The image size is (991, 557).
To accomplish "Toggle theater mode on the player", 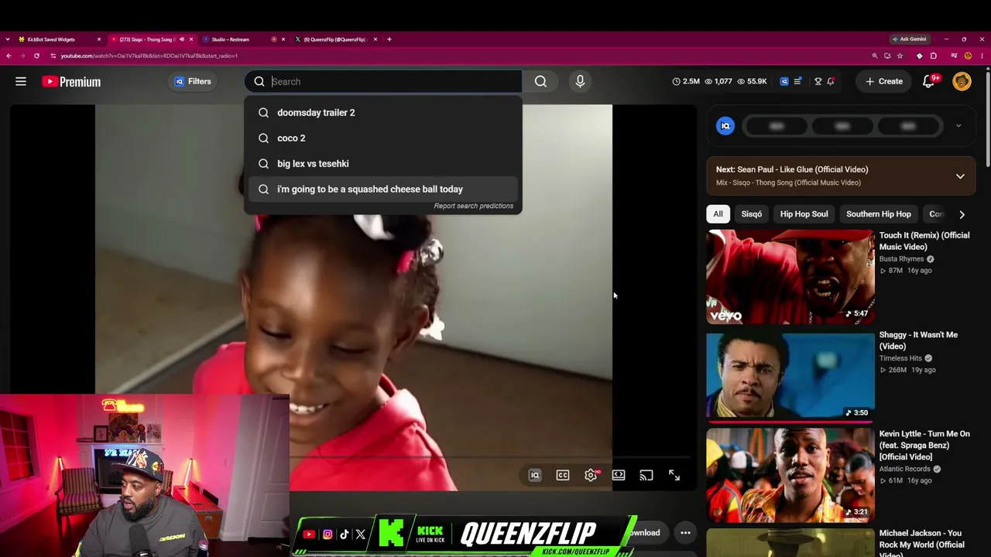I will tap(619, 475).
